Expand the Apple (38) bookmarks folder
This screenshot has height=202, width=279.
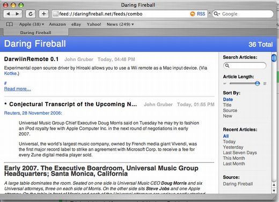32,24
